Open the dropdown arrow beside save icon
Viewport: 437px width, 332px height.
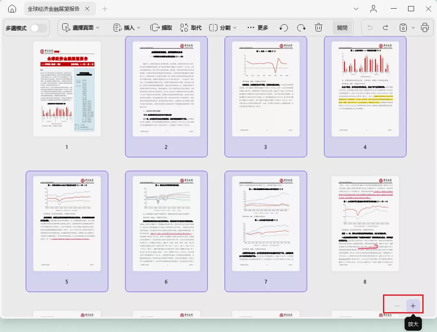pyautogui.click(x=413, y=28)
